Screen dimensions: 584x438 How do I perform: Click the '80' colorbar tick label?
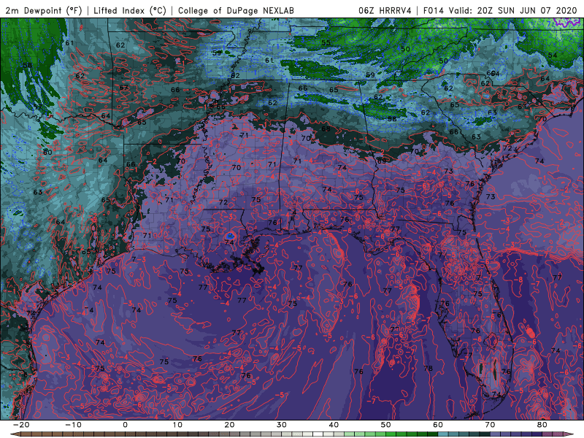pos(542,425)
